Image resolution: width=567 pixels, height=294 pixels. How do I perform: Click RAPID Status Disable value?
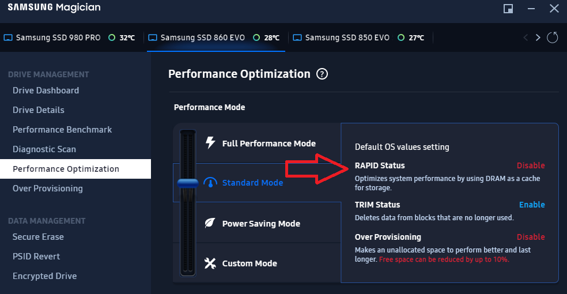531,165
